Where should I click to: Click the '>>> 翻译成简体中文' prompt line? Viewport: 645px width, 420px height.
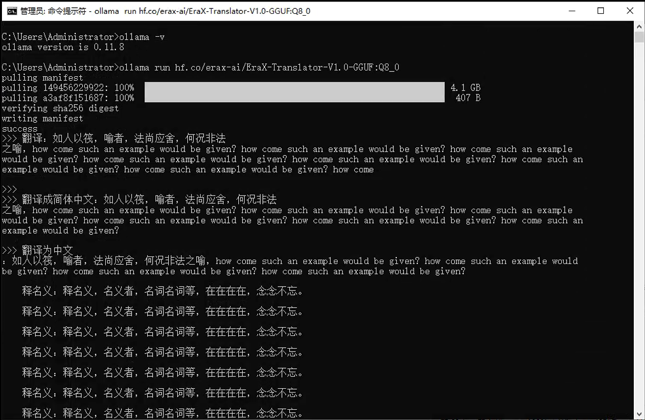pyautogui.click(x=139, y=200)
